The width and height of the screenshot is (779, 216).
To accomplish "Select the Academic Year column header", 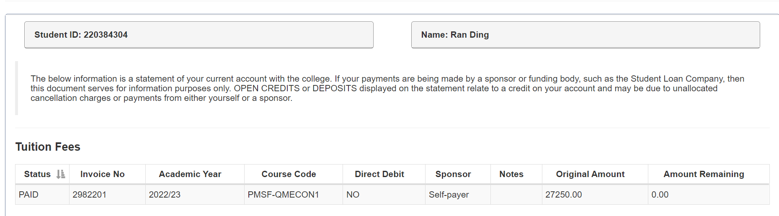I will (190, 174).
